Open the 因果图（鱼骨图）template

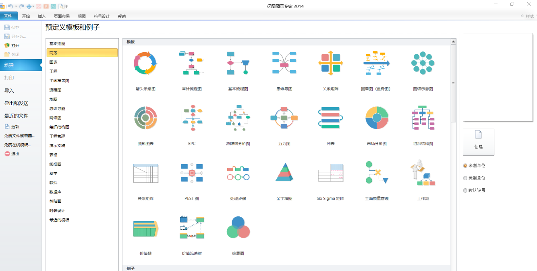pos(376,63)
